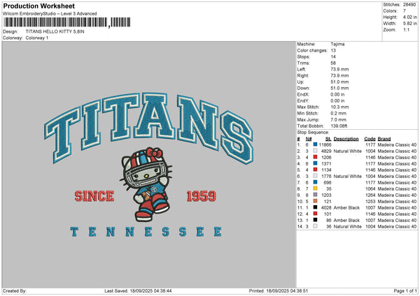Click the Width value '5.82 in'
Image resolution: width=420 pixels, height=296 pixels.
409,24
